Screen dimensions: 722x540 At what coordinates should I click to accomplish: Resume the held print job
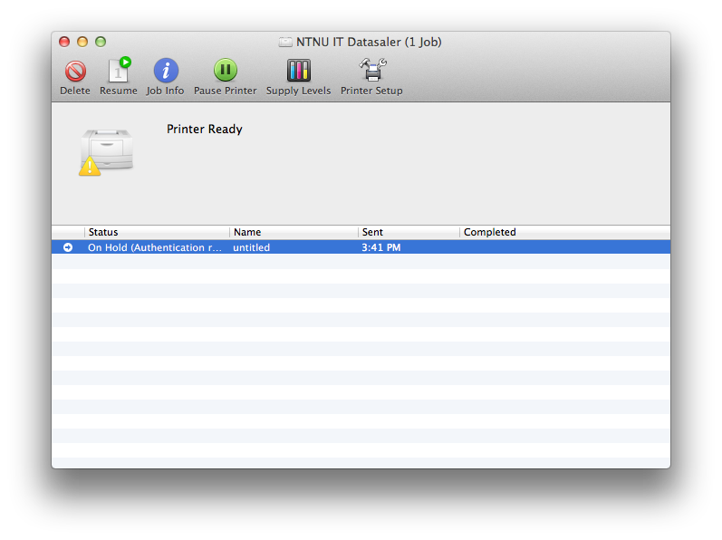pos(119,77)
